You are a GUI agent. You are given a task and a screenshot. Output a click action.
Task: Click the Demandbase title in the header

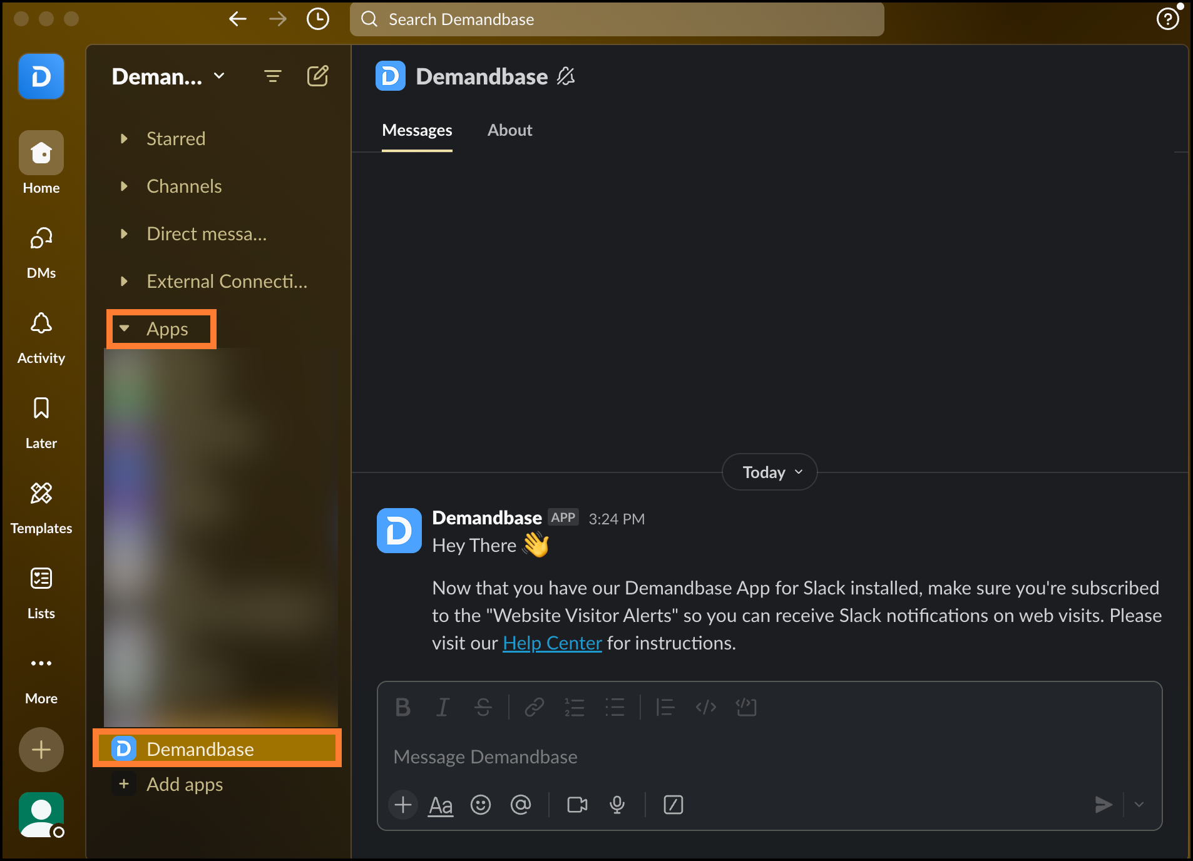(482, 76)
